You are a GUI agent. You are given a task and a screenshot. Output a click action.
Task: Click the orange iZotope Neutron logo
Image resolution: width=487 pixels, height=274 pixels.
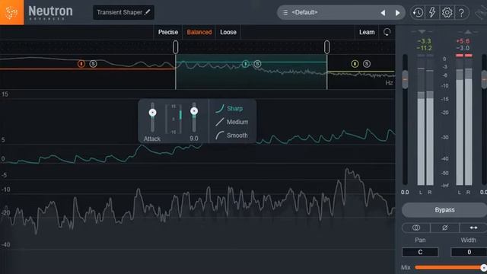[x=11, y=12]
